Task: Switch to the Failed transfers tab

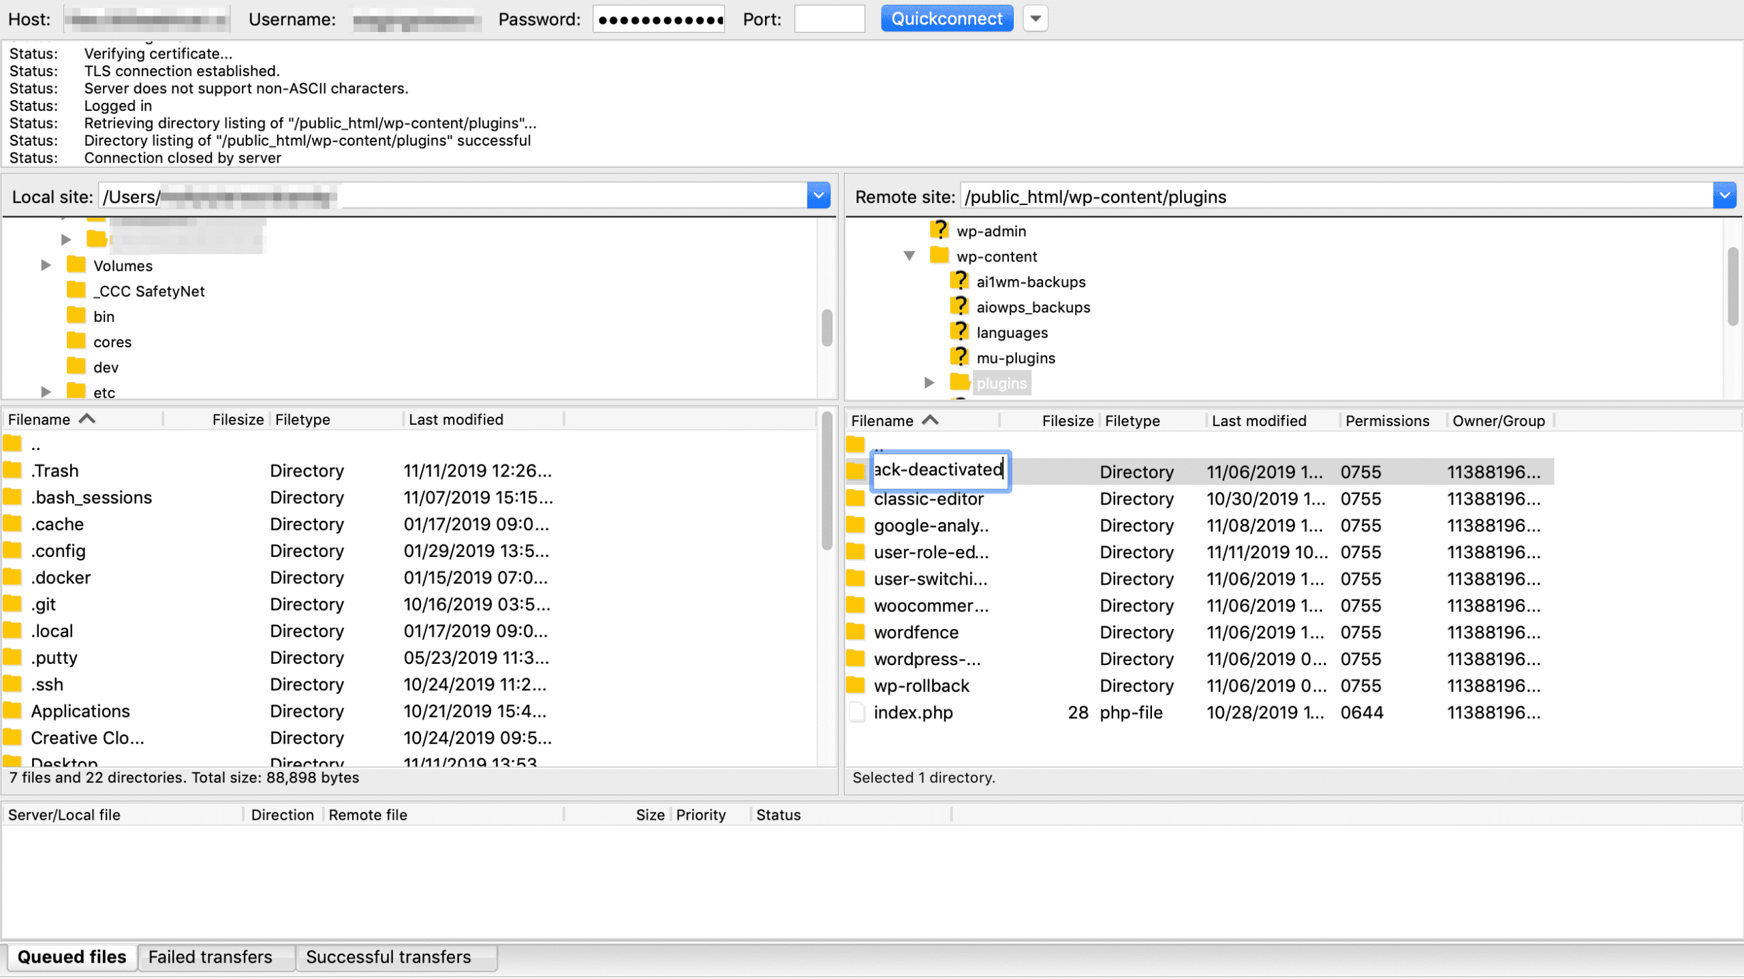Action: [x=210, y=957]
